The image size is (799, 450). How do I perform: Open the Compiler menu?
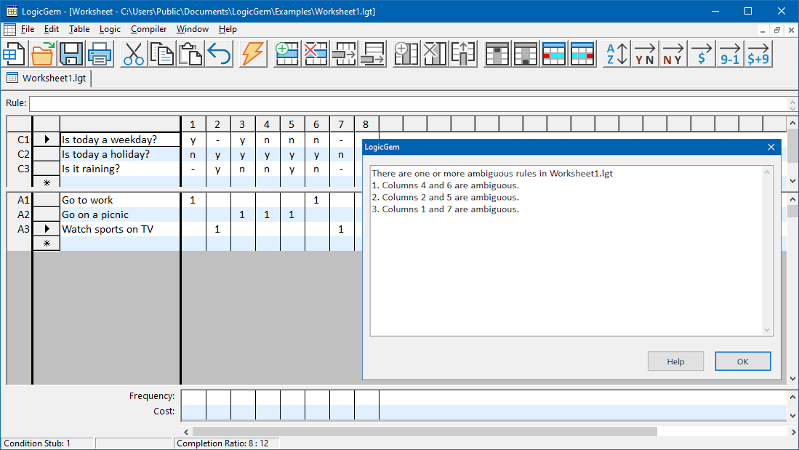(x=148, y=29)
